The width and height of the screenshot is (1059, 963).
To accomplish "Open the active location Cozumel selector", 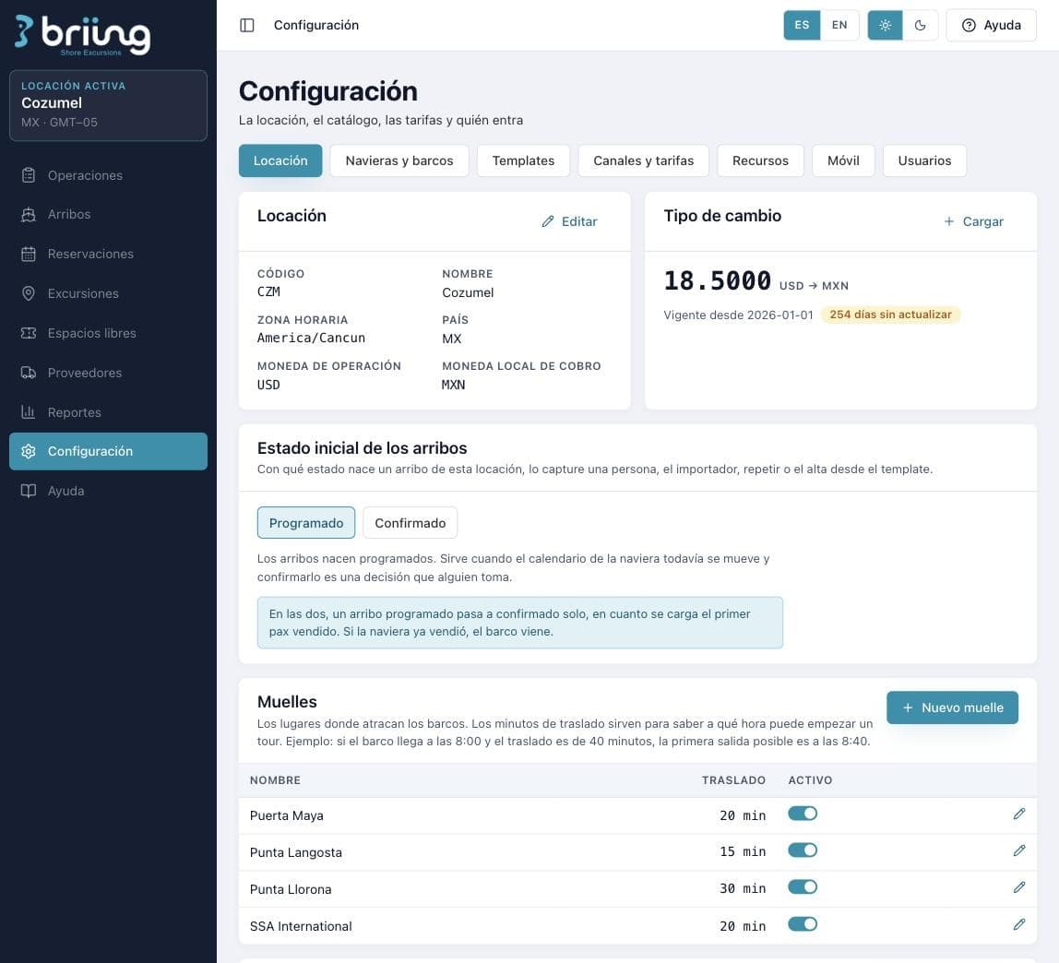I will (108, 105).
